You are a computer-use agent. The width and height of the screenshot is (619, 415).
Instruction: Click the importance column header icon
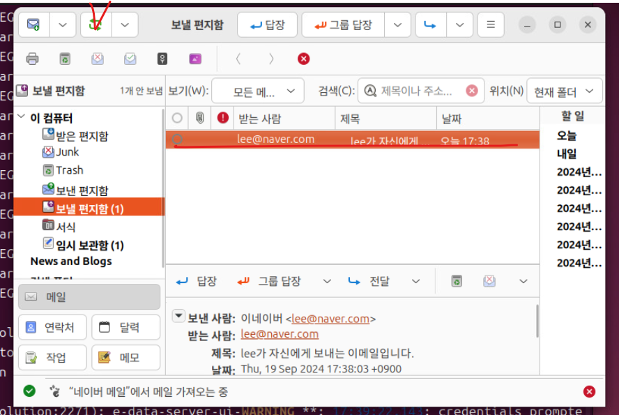pyautogui.click(x=222, y=118)
